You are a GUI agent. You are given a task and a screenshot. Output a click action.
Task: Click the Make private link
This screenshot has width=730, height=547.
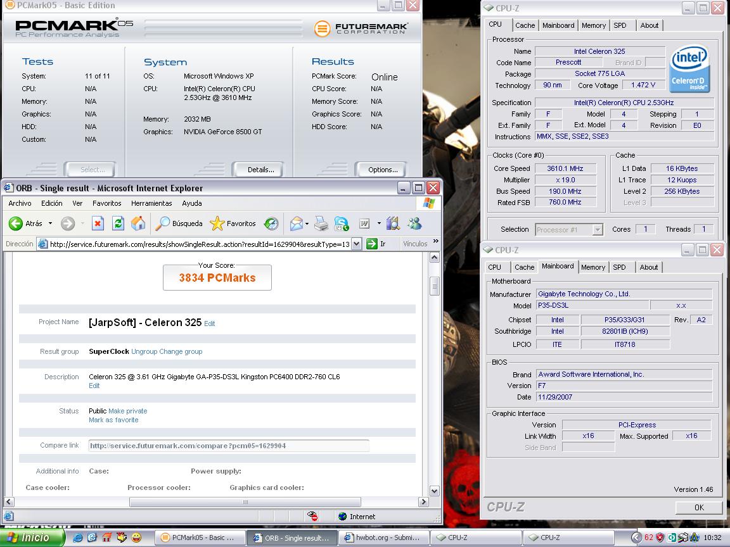pos(127,411)
